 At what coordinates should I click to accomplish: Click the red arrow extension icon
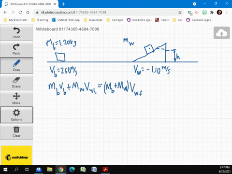(x=197, y=12)
